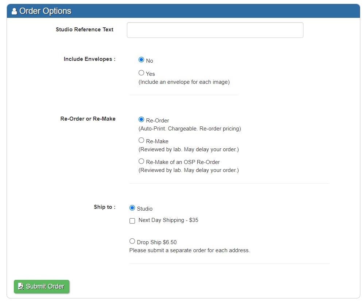Choose the Re-Order radio option

[141, 120]
